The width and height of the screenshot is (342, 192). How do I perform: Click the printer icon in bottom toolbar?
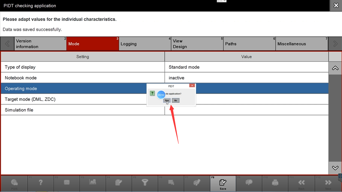(275, 183)
